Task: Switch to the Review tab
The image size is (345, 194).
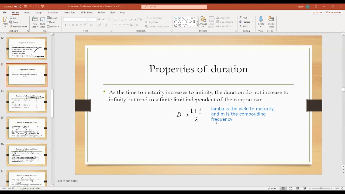Action: [x=101, y=12]
